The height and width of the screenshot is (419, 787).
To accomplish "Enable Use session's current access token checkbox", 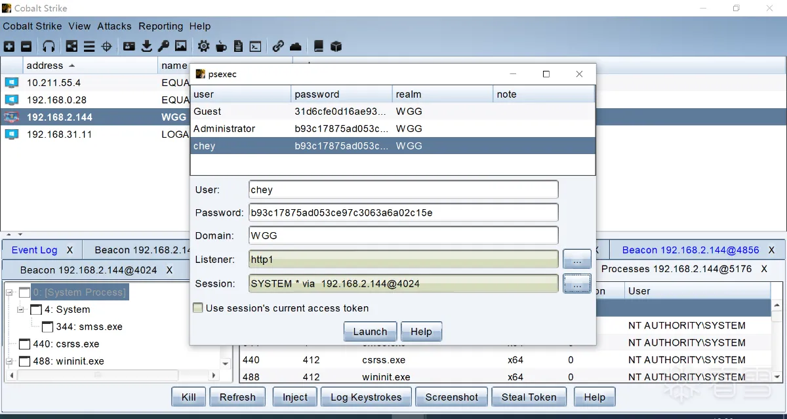I will tap(197, 308).
